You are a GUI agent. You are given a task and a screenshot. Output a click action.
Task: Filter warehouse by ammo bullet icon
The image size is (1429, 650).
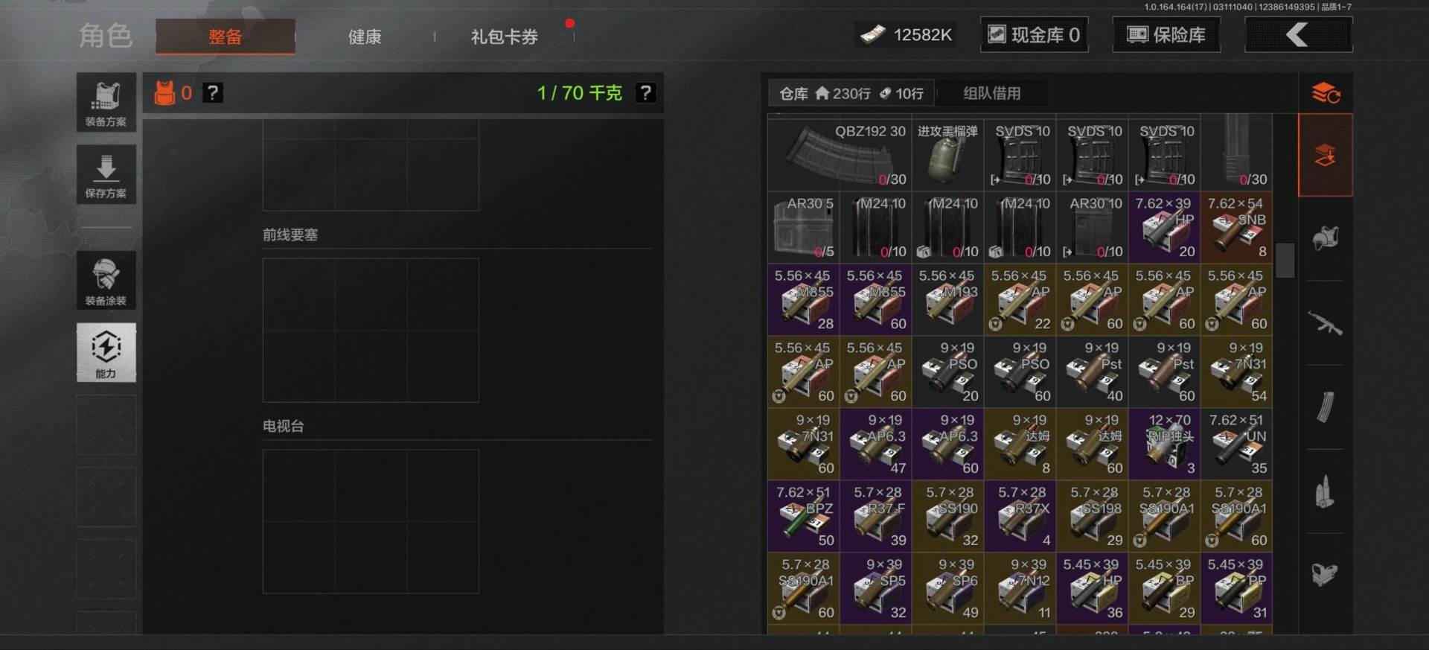pyautogui.click(x=1325, y=491)
